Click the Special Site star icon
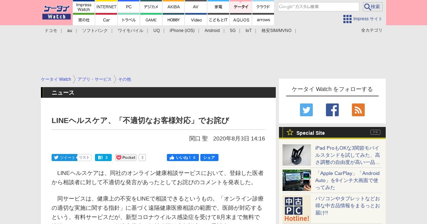 pyautogui.click(x=290, y=132)
